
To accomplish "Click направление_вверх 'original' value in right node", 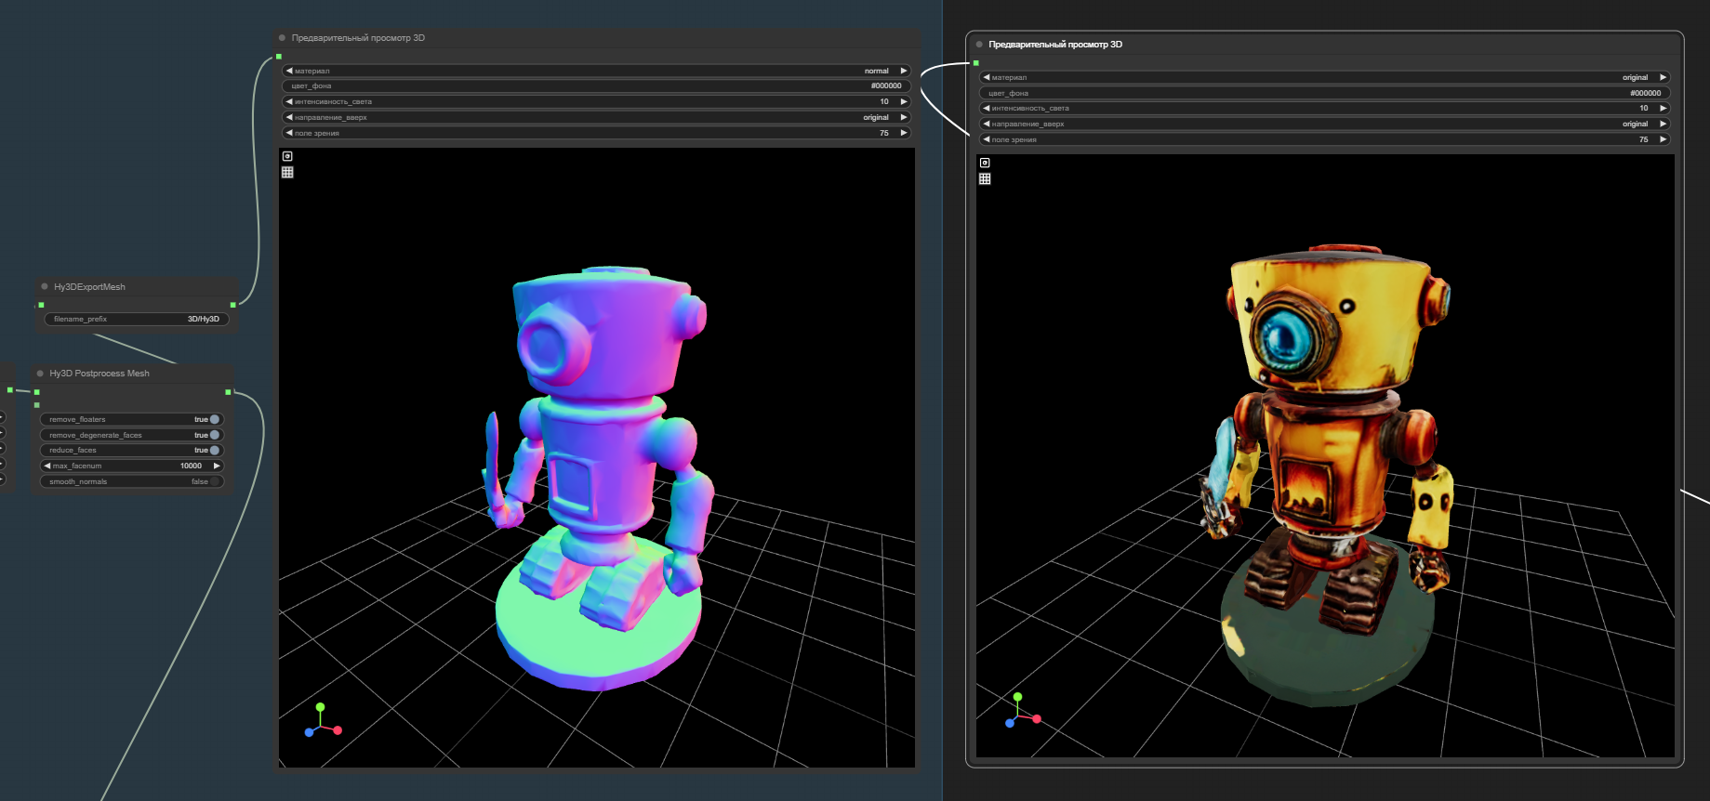I will [x=1635, y=124].
